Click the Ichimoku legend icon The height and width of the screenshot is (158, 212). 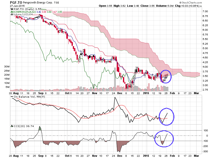(x=12, y=12)
